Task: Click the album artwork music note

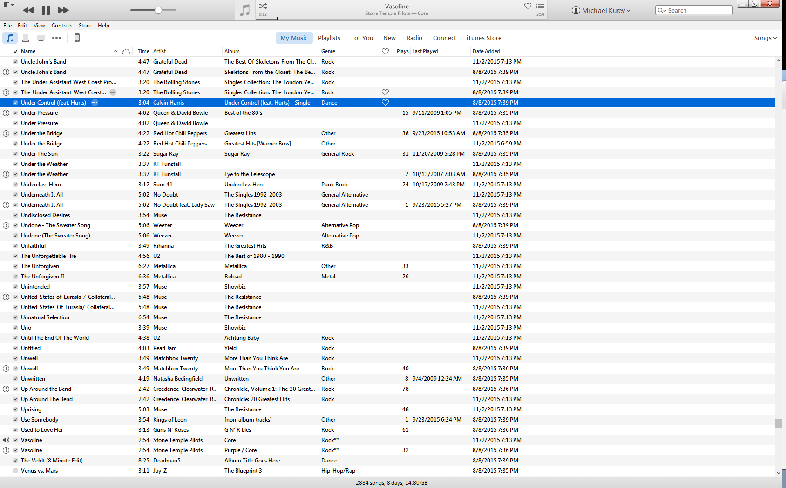Action: click(245, 10)
